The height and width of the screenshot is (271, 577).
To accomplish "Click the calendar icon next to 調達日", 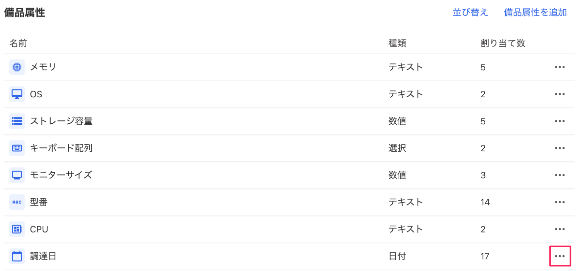I will click(17, 256).
